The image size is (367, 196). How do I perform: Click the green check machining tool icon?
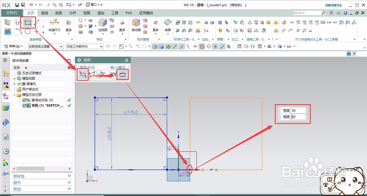point(236,22)
